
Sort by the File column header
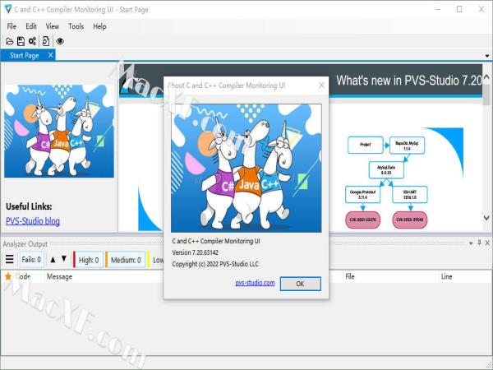350,276
